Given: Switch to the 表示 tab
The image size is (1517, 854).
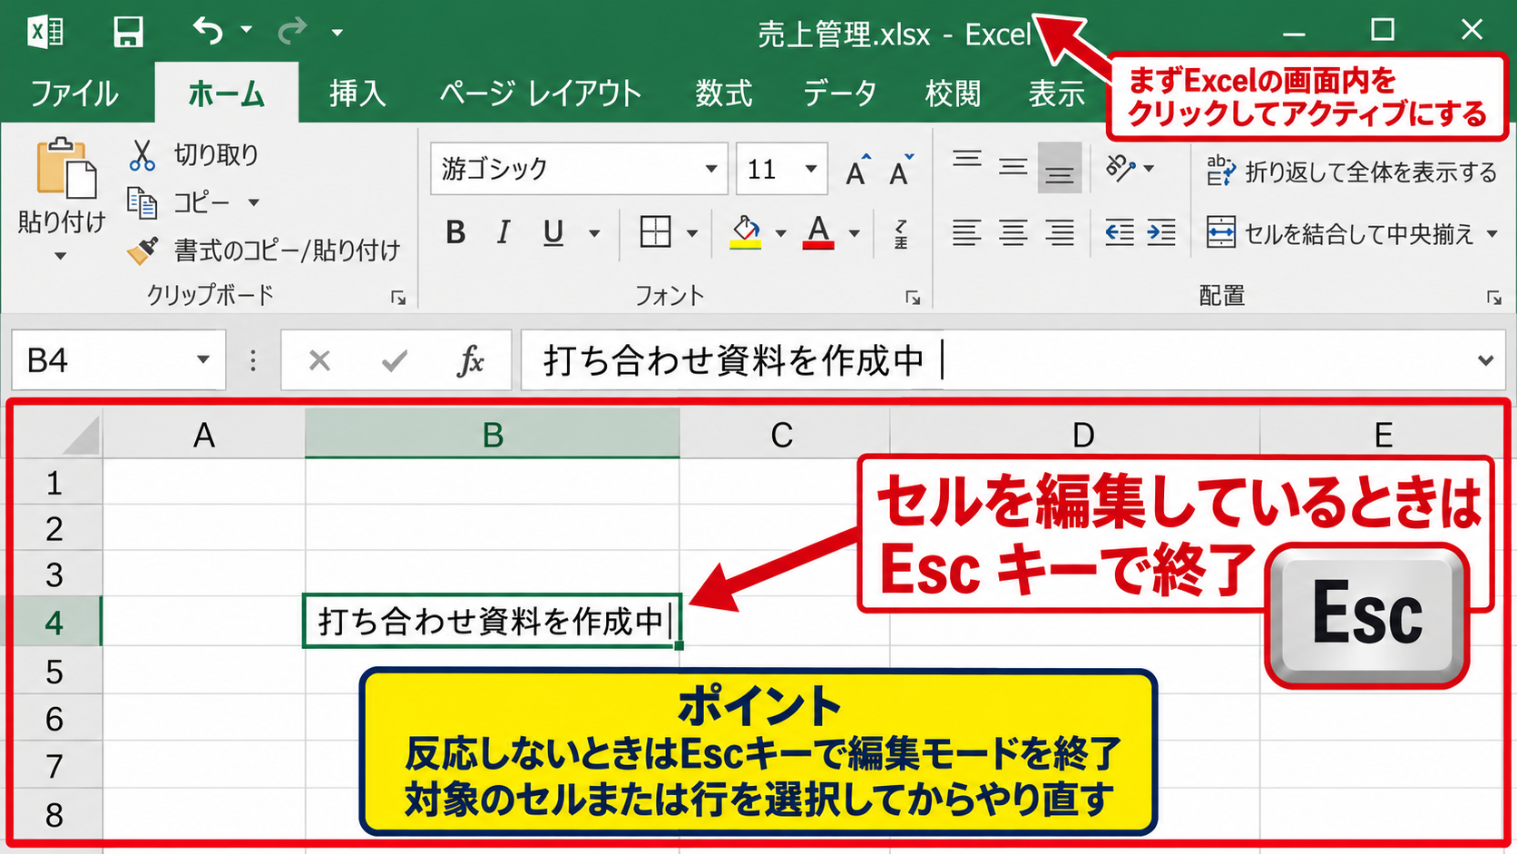Looking at the screenshot, I should tap(1056, 93).
